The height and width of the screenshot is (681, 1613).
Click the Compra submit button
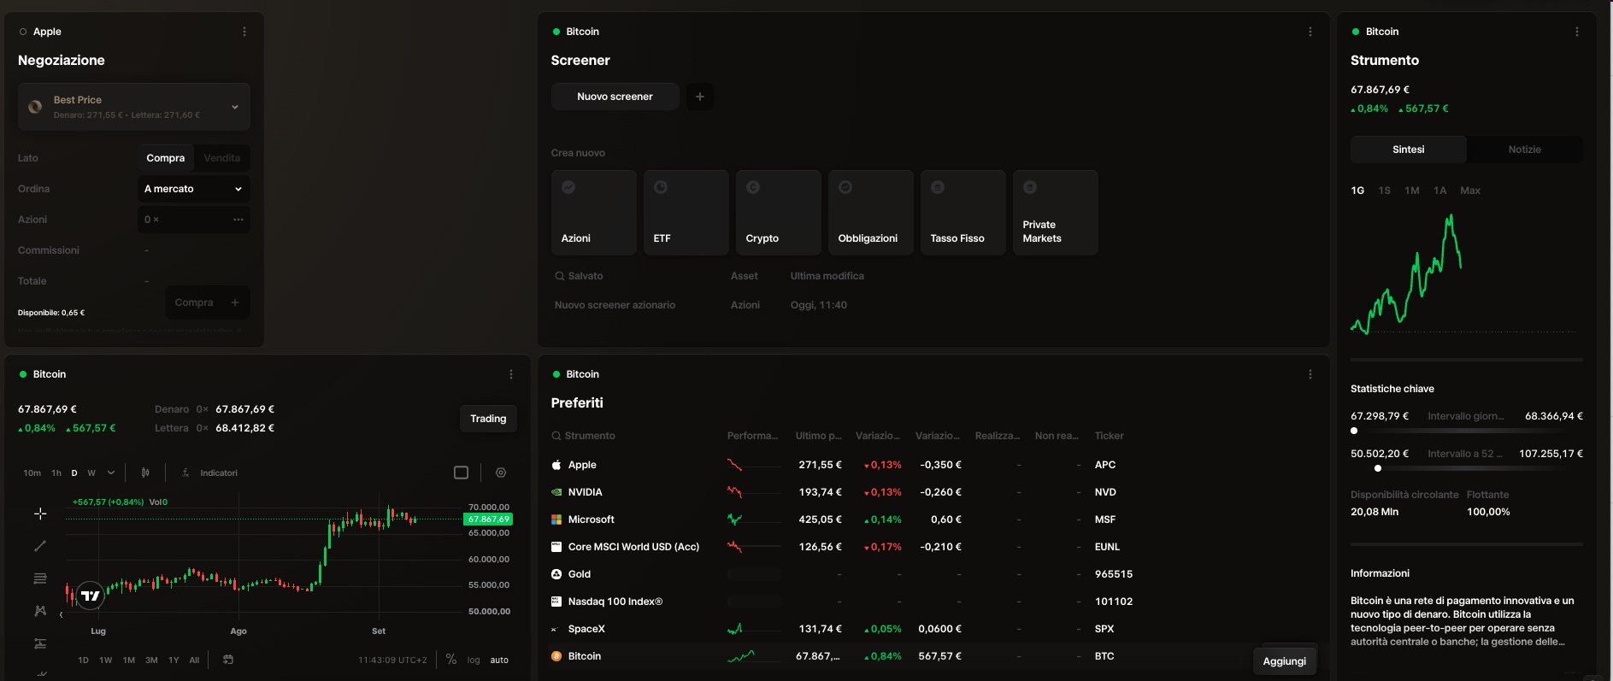point(208,302)
